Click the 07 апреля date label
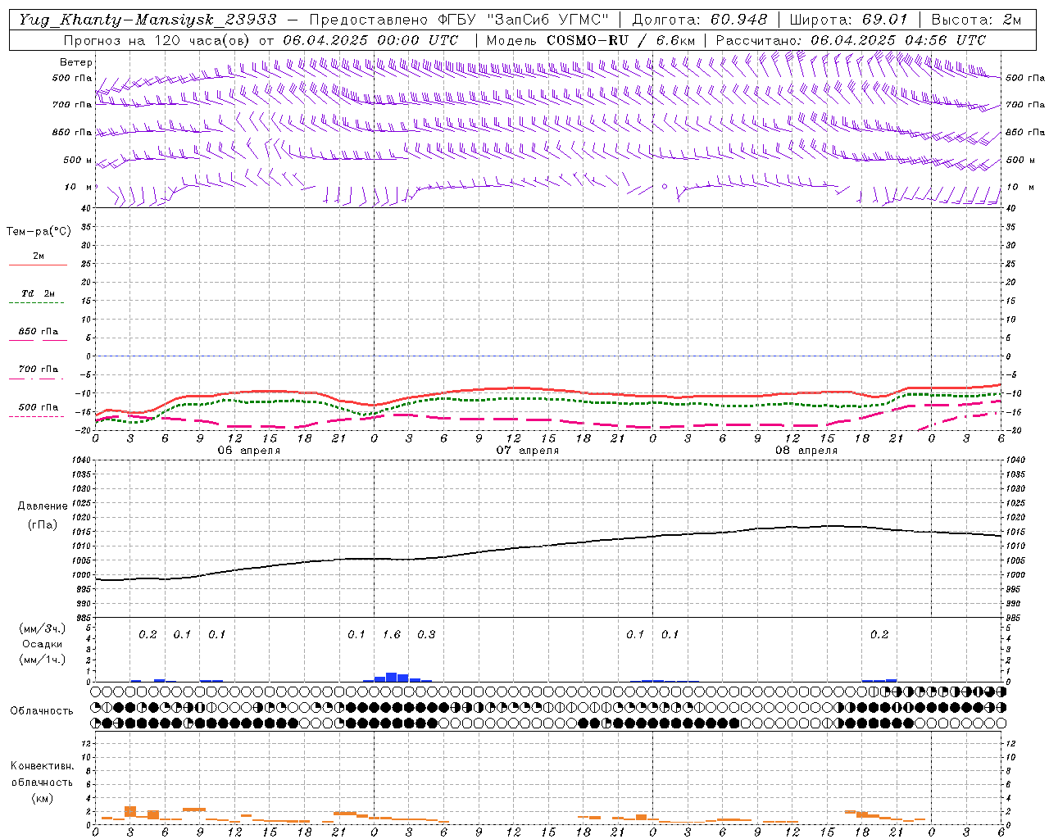 528,451
